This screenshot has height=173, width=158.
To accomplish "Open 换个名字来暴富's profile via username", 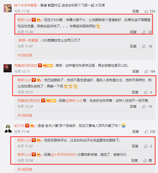I will click(x=25, y=5).
